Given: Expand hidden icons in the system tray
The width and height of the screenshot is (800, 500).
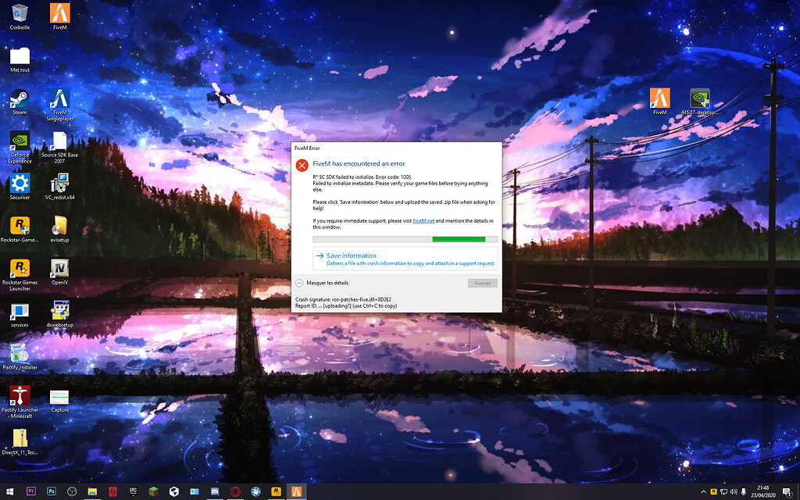Looking at the screenshot, I should click(705, 491).
